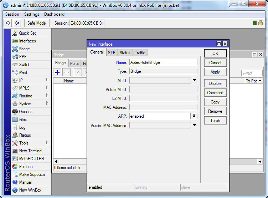Viewport: 268px width, 198px height.
Task: Open Manual help icon in sidebar
Action: [15, 182]
